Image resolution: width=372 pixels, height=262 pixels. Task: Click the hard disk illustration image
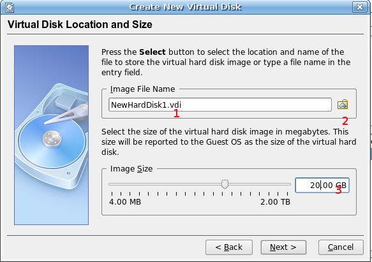pos(51,135)
